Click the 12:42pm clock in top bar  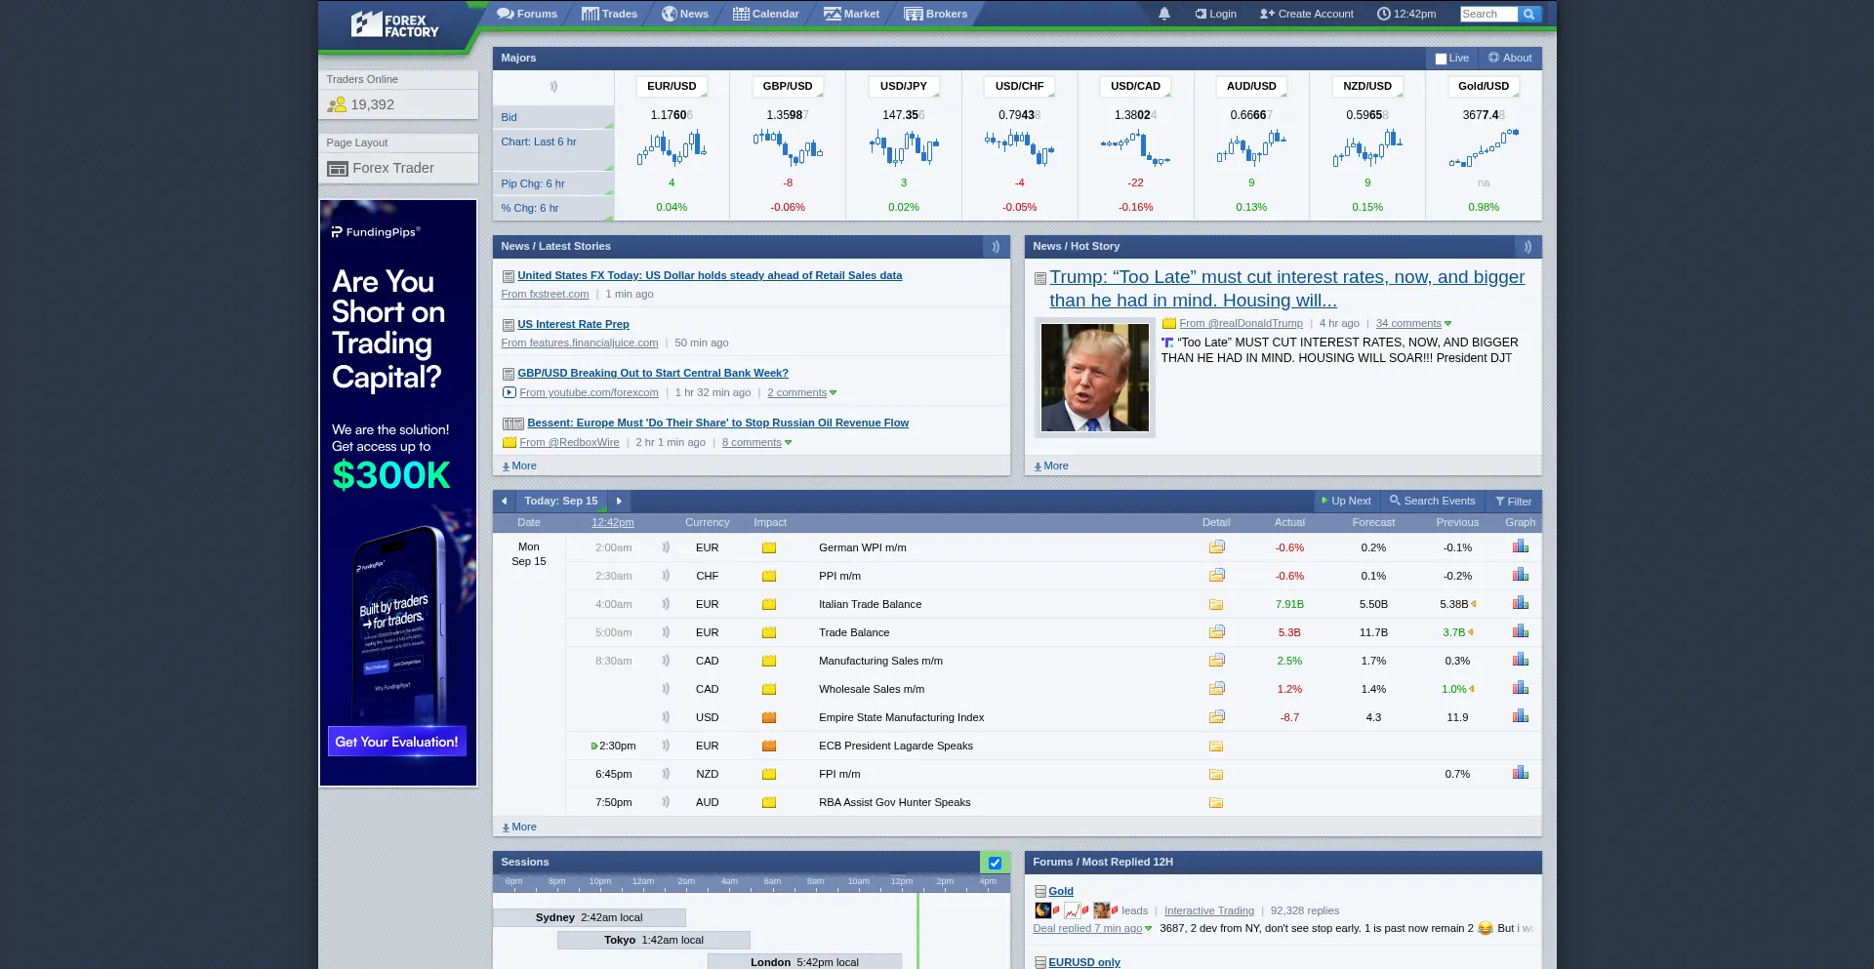point(1406,14)
